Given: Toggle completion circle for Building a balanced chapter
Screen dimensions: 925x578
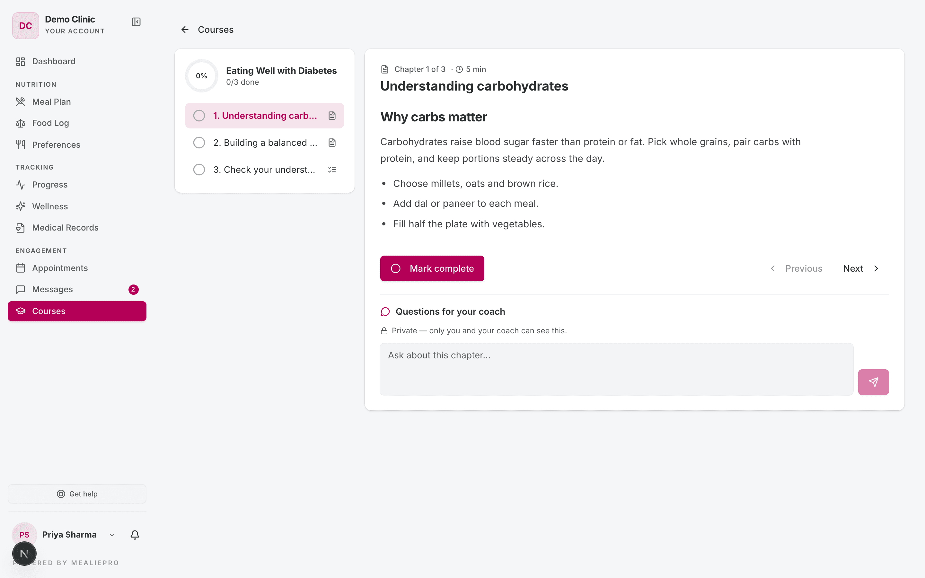Looking at the screenshot, I should point(199,143).
